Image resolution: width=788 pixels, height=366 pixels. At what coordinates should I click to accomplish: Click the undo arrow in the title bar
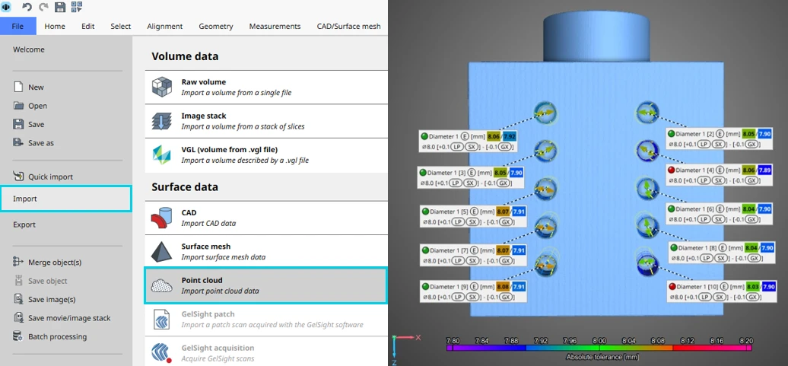coord(27,7)
